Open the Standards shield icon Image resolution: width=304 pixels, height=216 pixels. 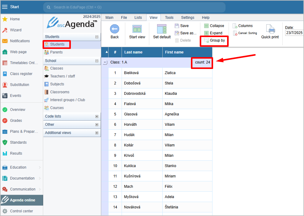tap(5, 142)
